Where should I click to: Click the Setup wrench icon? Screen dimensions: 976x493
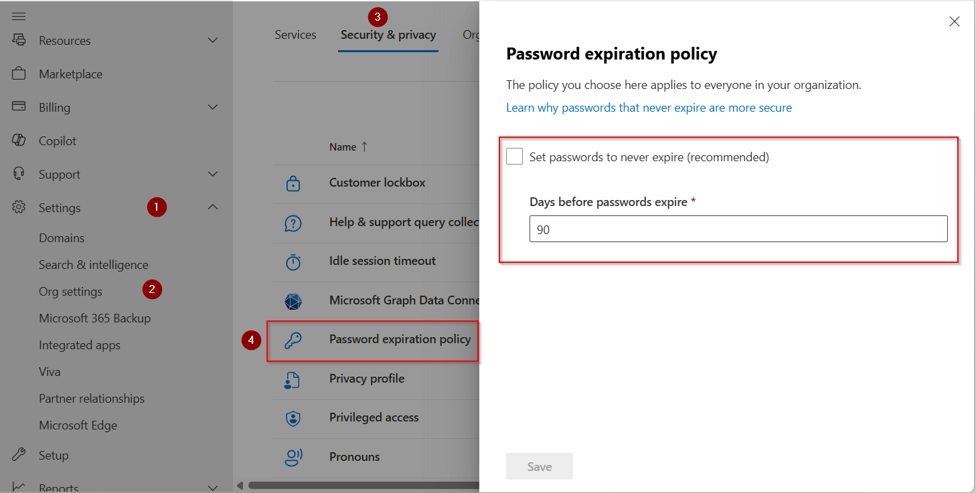pyautogui.click(x=19, y=455)
